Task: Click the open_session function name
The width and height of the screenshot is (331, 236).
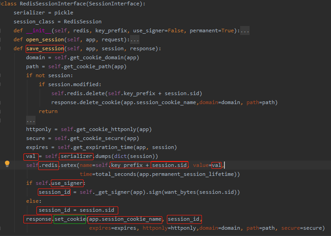Action: [45, 39]
